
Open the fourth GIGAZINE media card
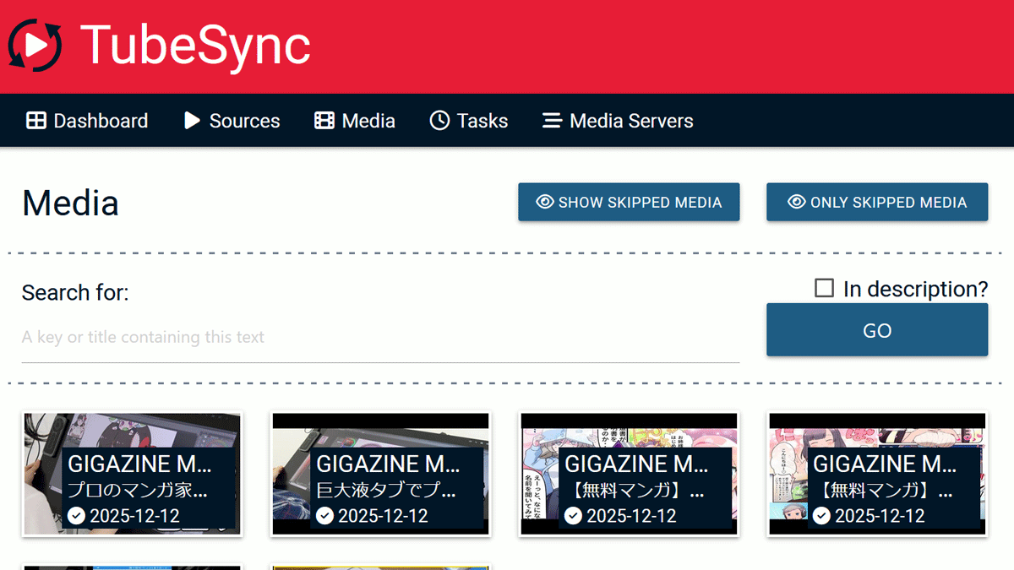point(877,474)
